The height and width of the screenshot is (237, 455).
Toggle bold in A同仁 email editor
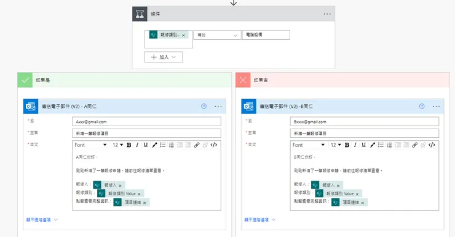point(129,145)
